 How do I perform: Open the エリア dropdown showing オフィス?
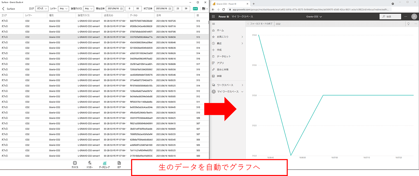42,9
